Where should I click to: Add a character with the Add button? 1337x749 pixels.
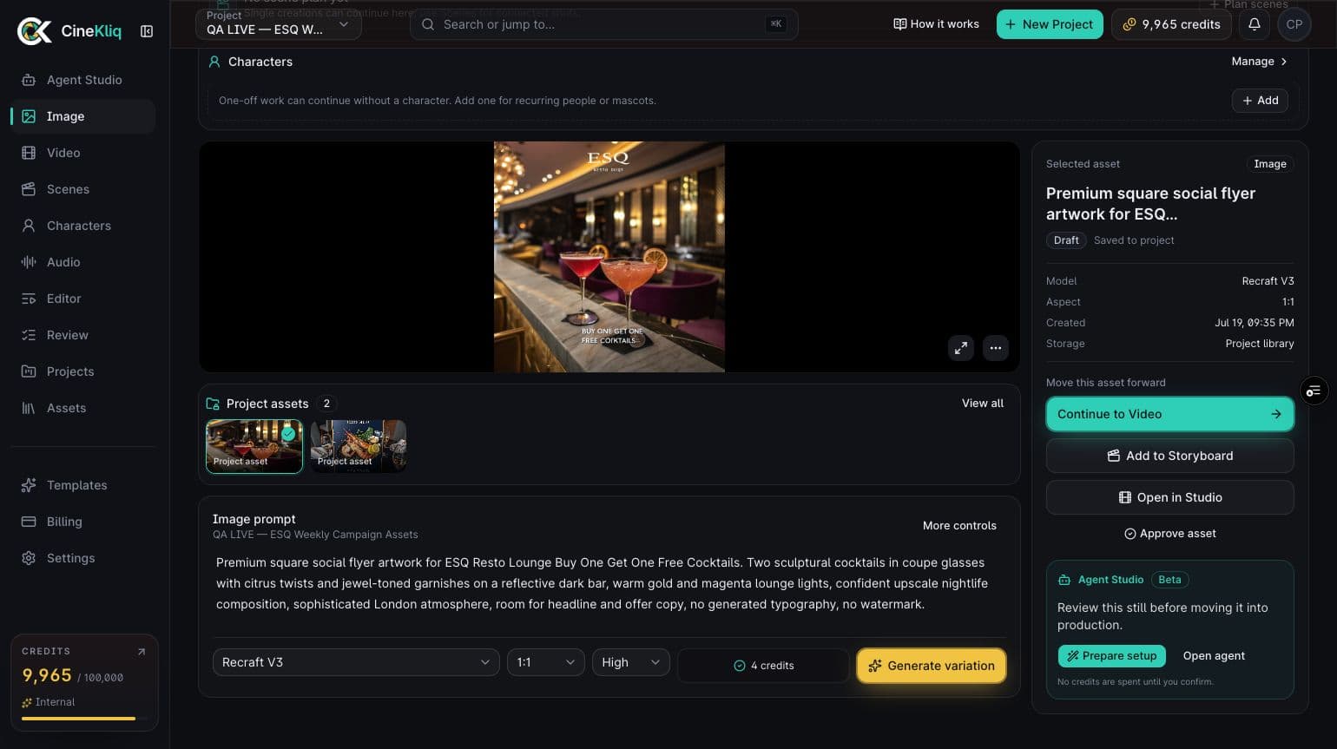1260,101
